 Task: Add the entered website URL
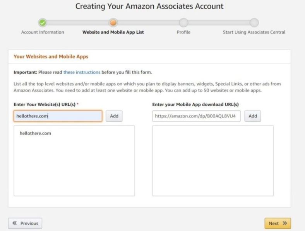[x=114, y=116]
